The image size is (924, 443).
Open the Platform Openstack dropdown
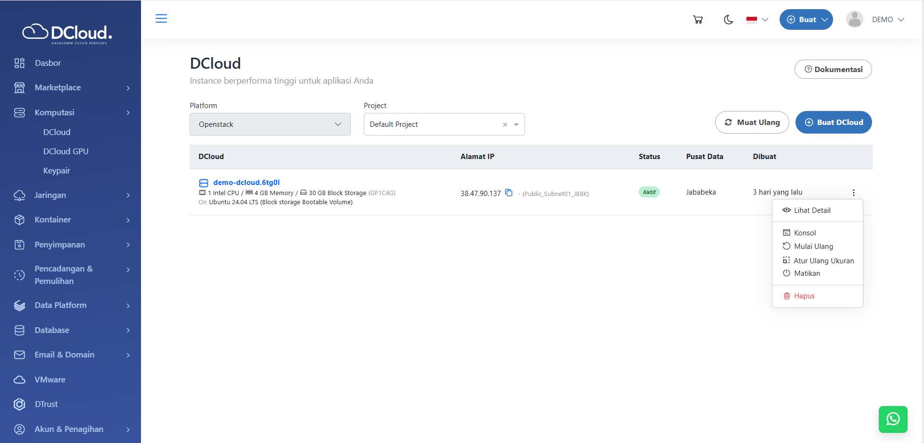click(270, 124)
